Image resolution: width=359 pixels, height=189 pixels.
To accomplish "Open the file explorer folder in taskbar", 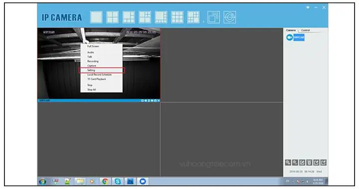I will click(x=80, y=182).
